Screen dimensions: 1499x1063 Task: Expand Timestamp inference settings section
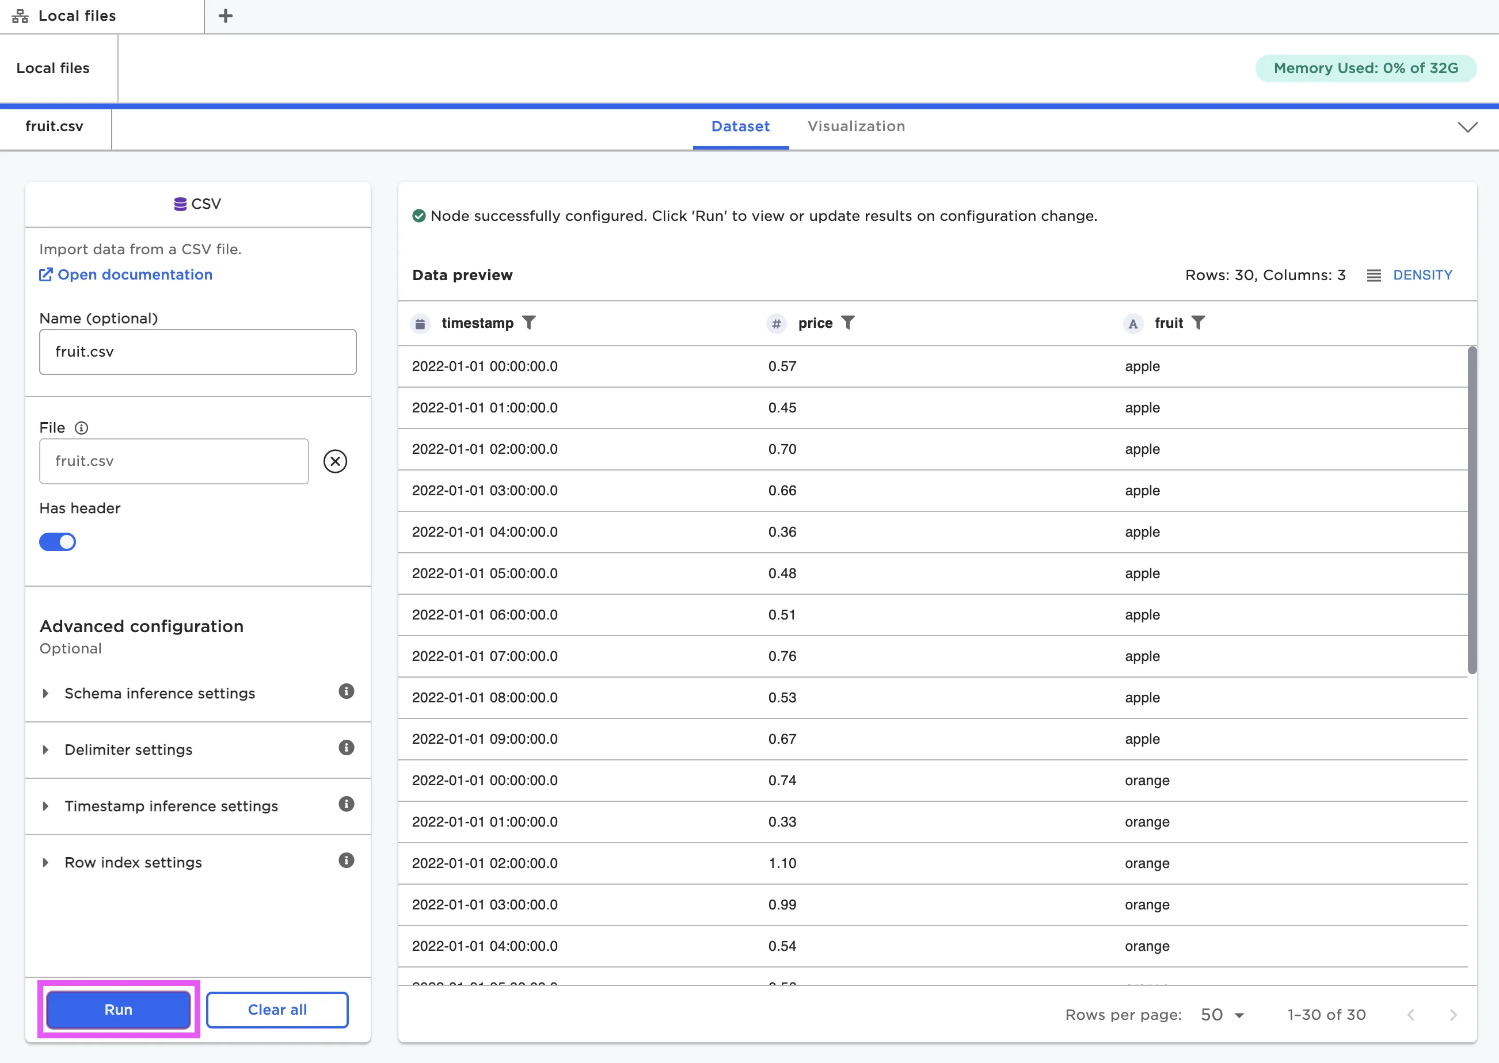[x=171, y=806]
